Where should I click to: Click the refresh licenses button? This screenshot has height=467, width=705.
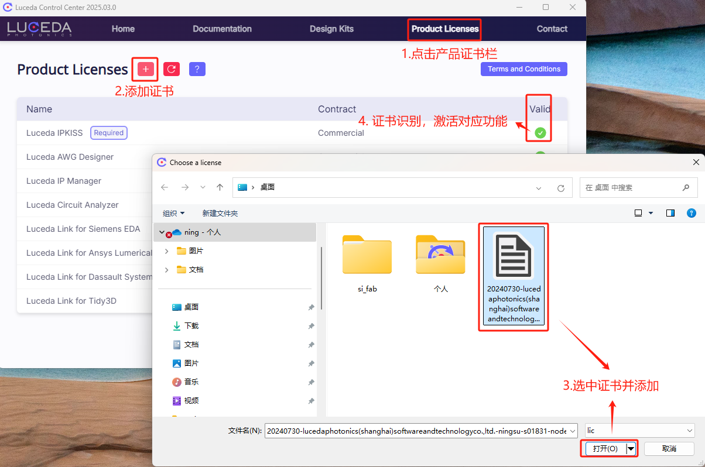(x=172, y=70)
